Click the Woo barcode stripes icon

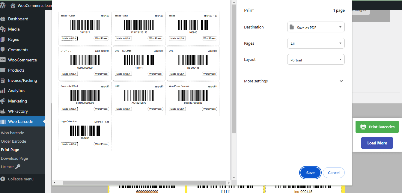point(3,121)
